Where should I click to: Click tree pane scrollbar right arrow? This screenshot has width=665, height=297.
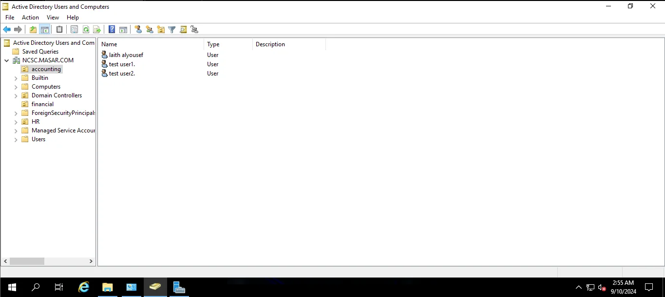[x=91, y=261]
